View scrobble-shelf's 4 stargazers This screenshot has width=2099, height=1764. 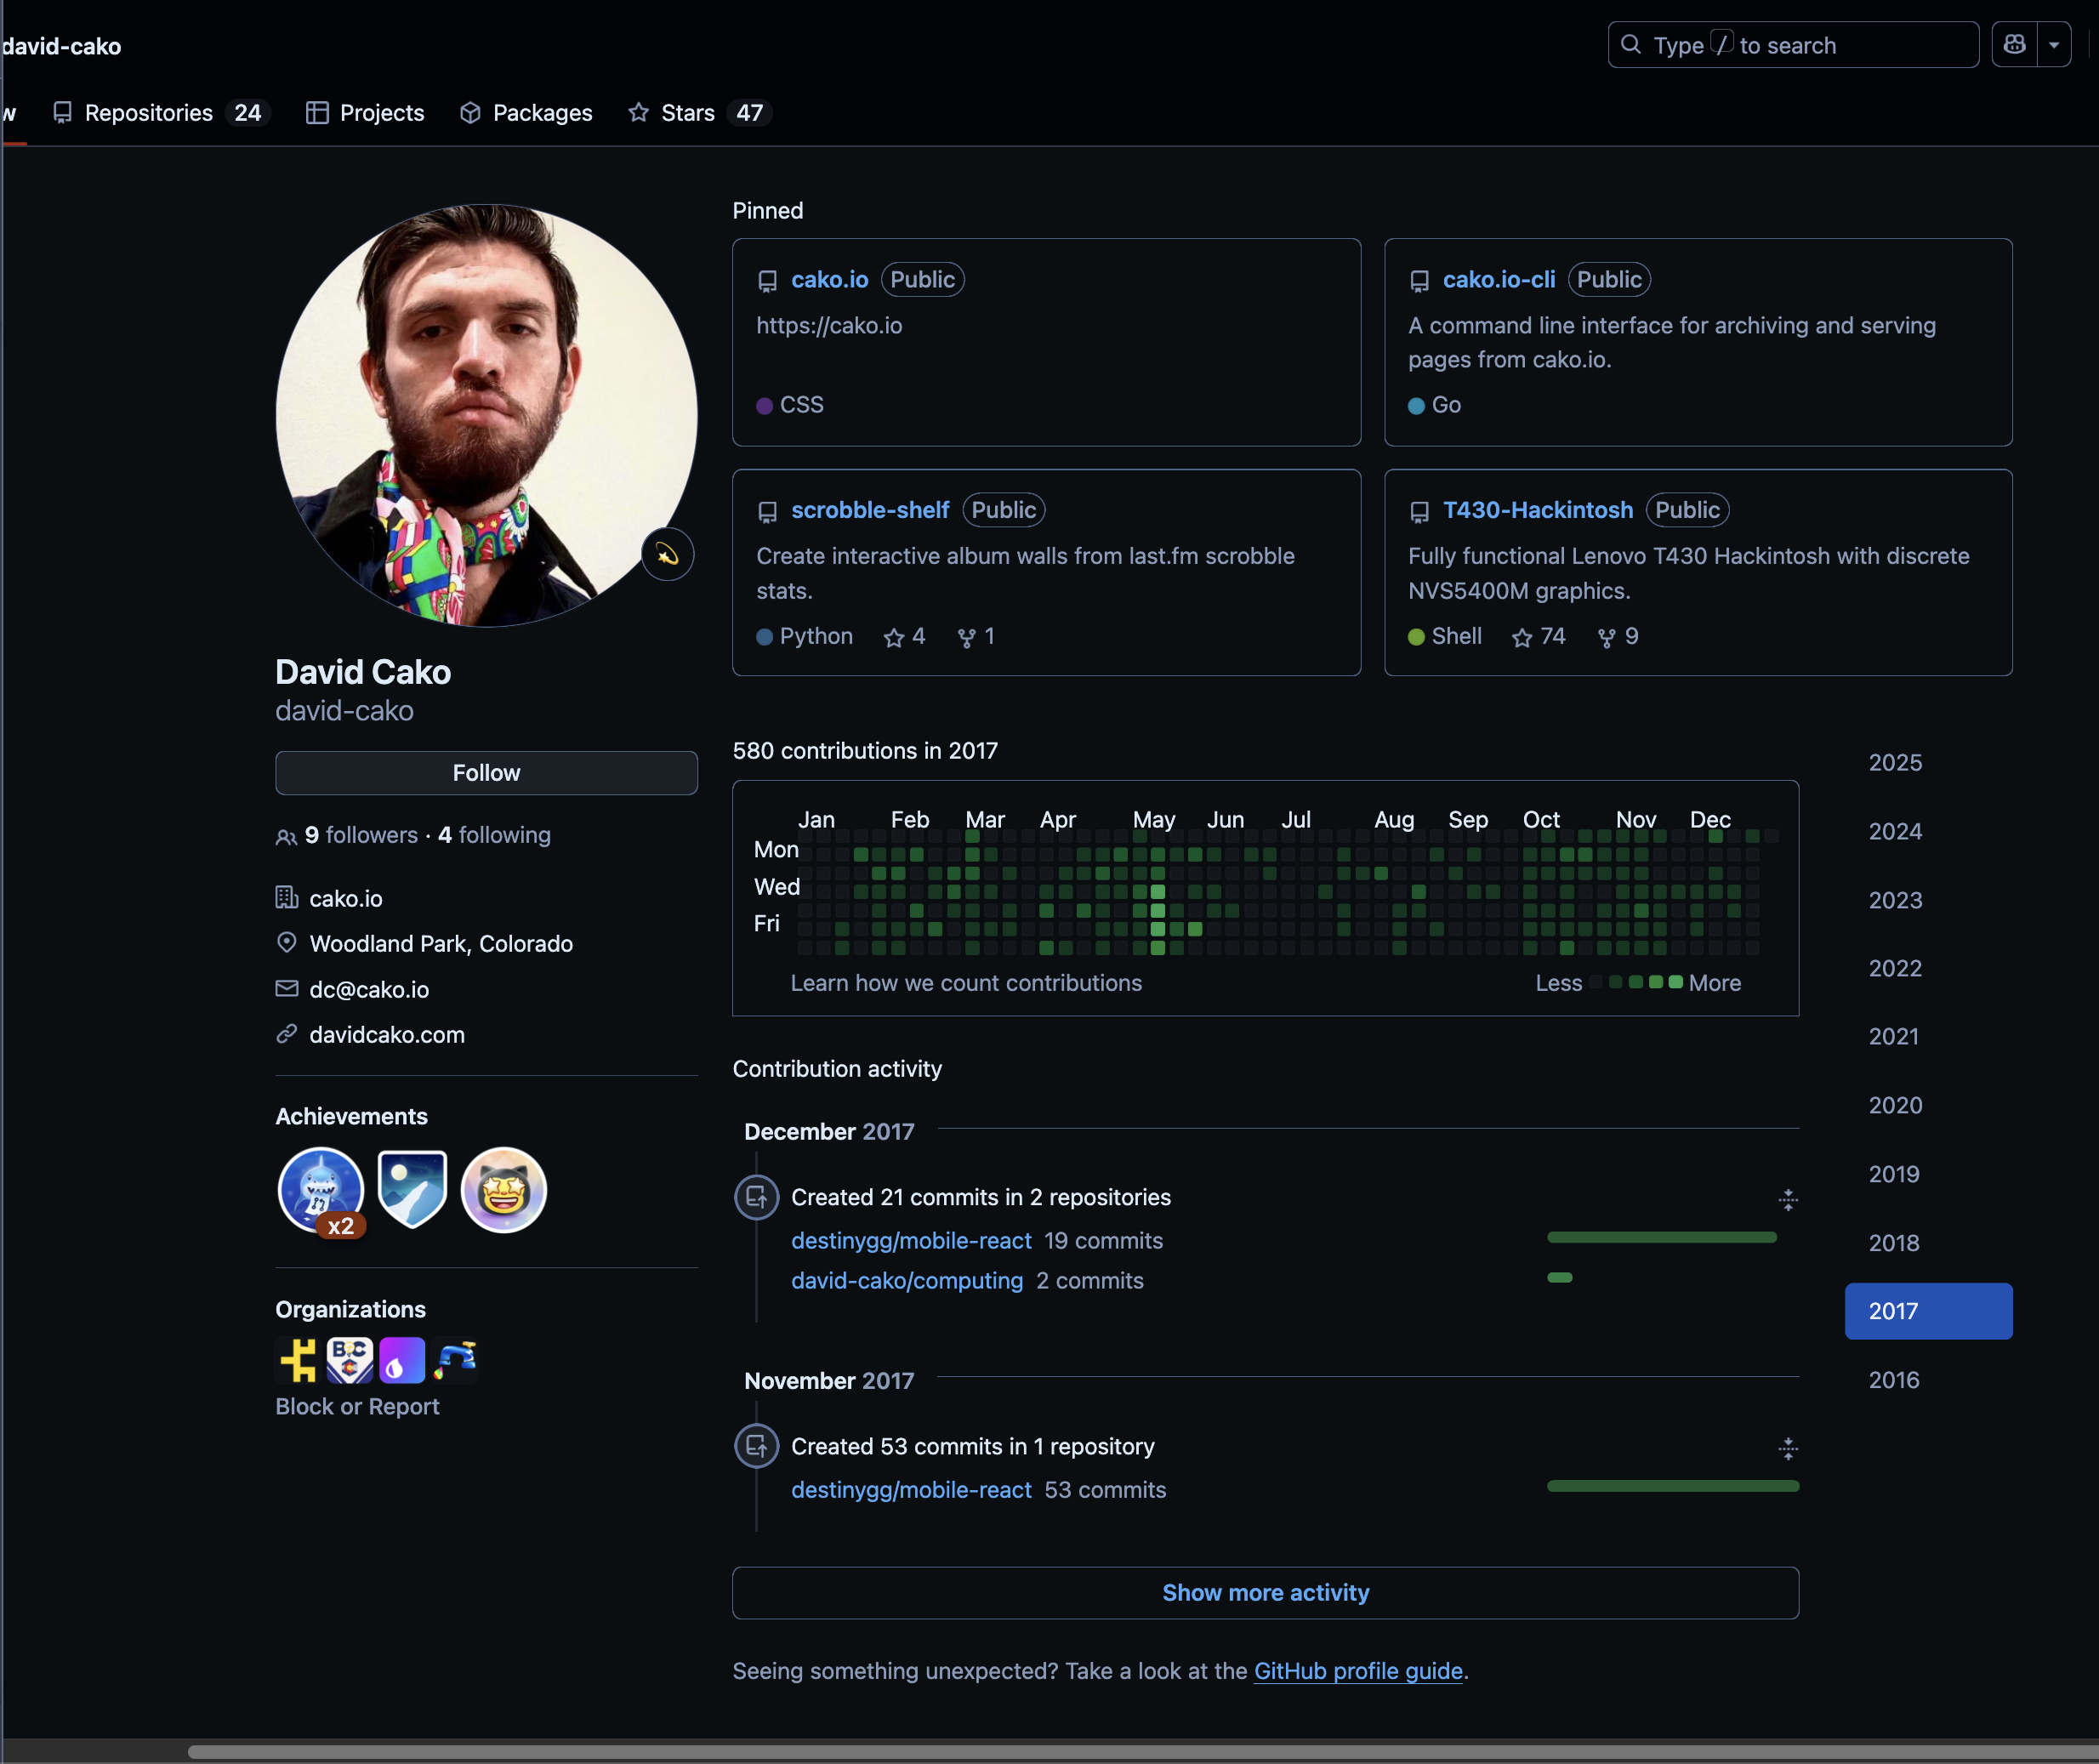(x=904, y=637)
